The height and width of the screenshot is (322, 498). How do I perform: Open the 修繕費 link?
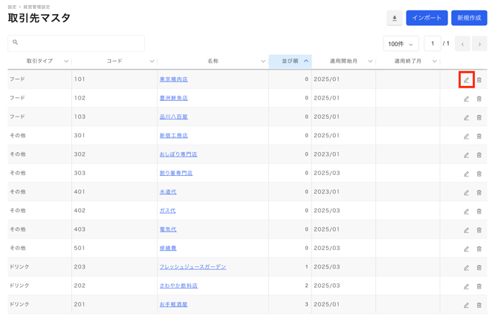point(168,248)
